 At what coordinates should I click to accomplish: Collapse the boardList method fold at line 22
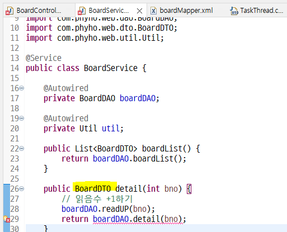[x=22, y=148]
